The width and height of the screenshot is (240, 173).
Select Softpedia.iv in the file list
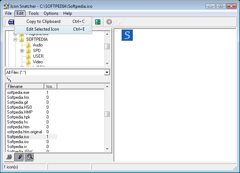tap(17, 147)
